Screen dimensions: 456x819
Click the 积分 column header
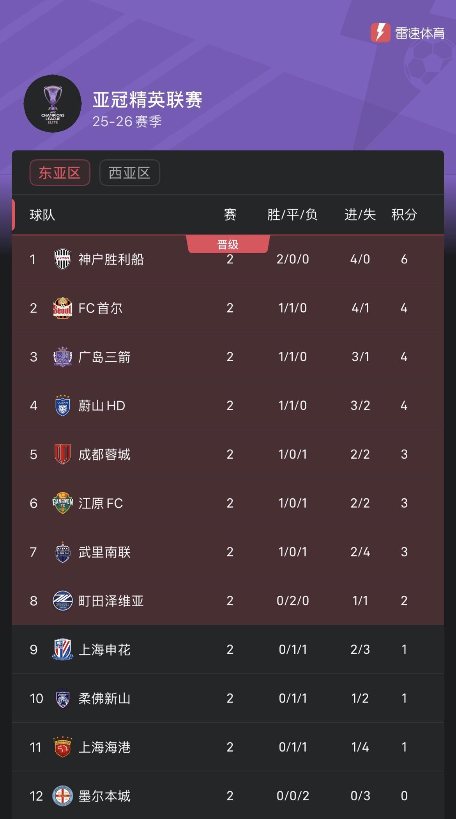click(x=404, y=215)
